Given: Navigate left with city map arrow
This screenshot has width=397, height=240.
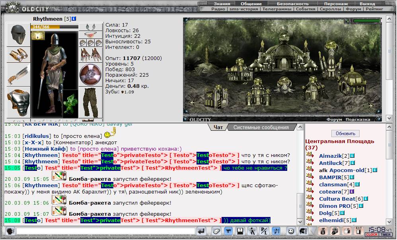Looking at the screenshot, I should 195,103.
